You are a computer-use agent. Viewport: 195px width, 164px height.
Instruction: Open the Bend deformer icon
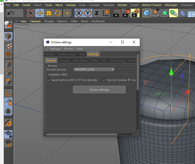[182, 13]
